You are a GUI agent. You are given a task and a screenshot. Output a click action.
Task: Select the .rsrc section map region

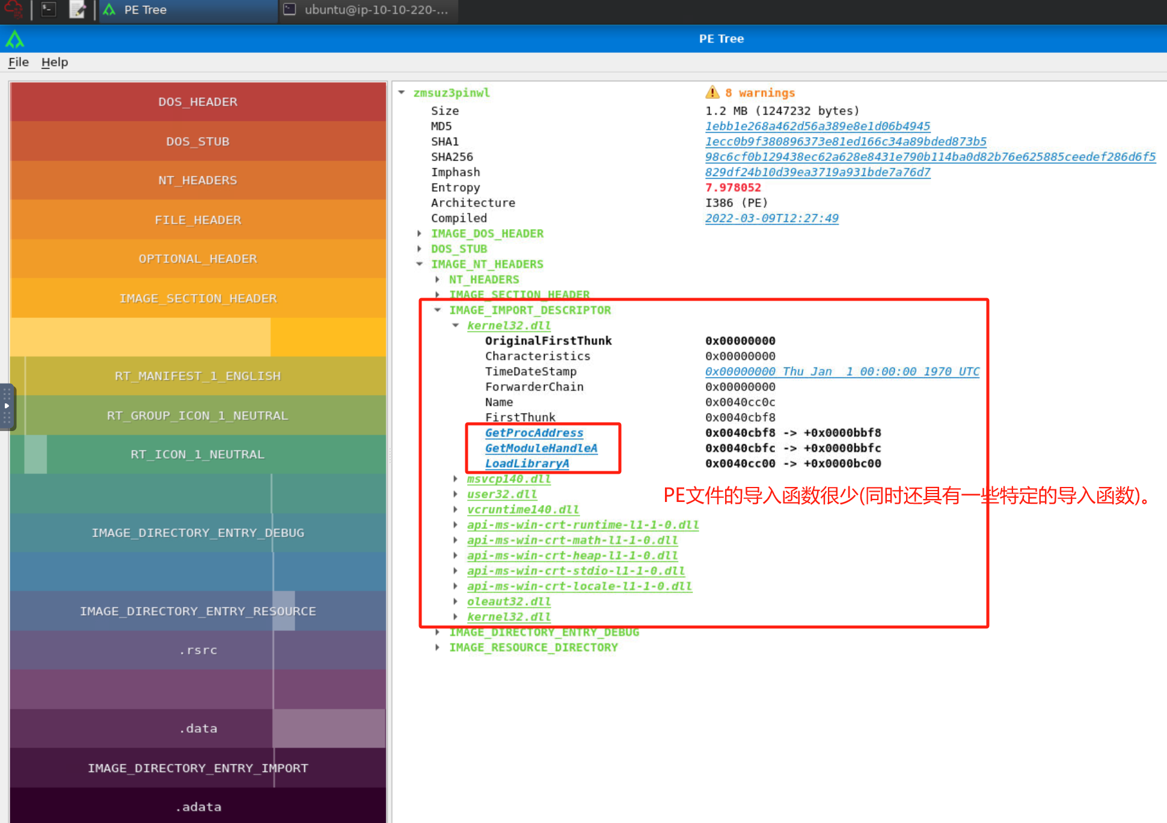198,650
